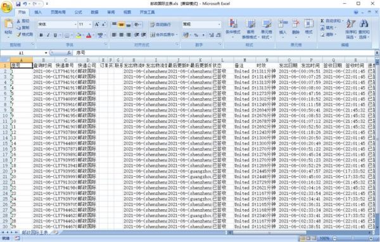Select the worksheet tab at the bottom

tap(35, 232)
